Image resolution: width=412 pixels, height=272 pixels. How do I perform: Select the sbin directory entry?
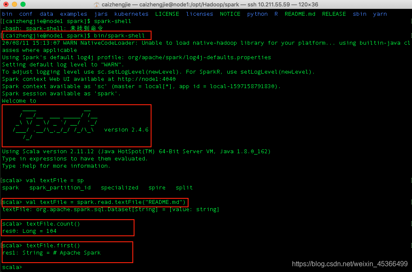point(359,14)
